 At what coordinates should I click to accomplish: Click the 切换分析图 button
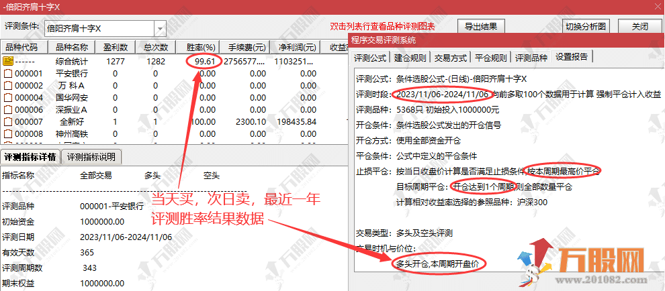click(586, 26)
